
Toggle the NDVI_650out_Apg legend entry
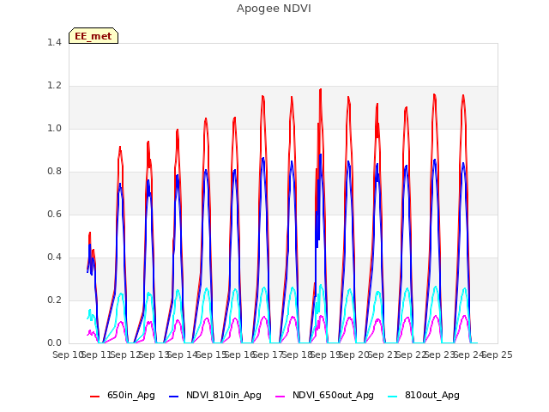(x=324, y=396)
